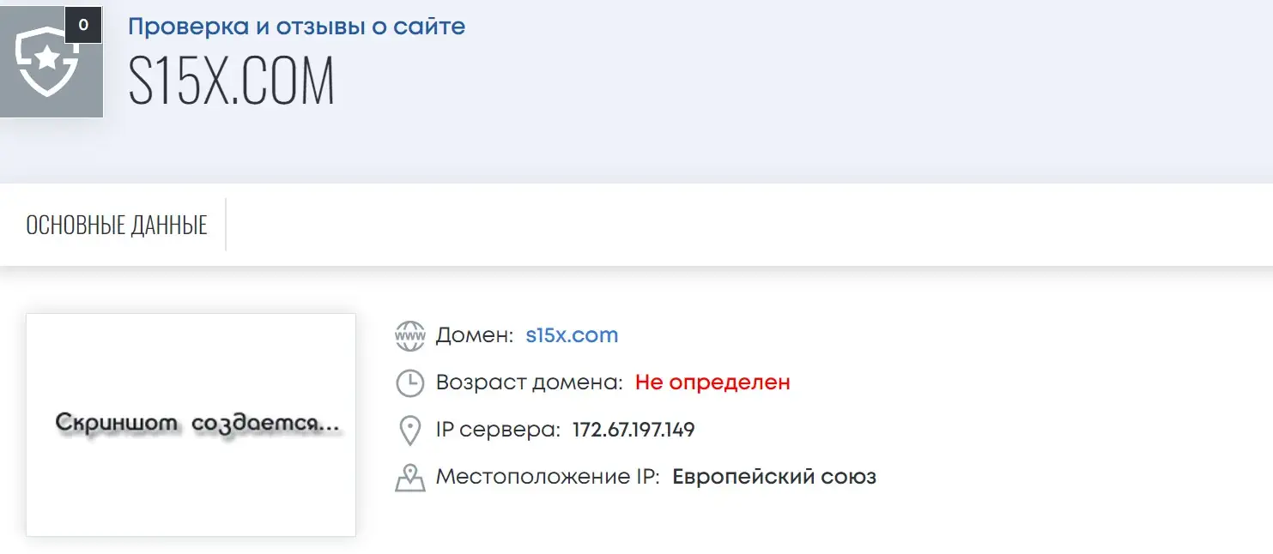Image resolution: width=1273 pixels, height=554 pixels.
Task: Click the IP сервера label
Action: click(499, 430)
